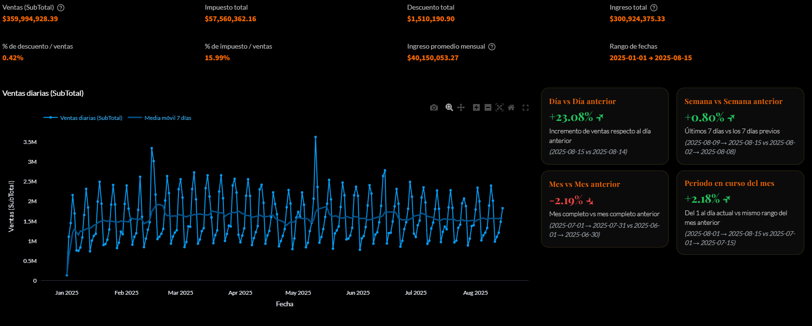Toggle the Ventas diarias (SubTotal) legend series
The width and height of the screenshot is (812, 326).
[x=91, y=118]
